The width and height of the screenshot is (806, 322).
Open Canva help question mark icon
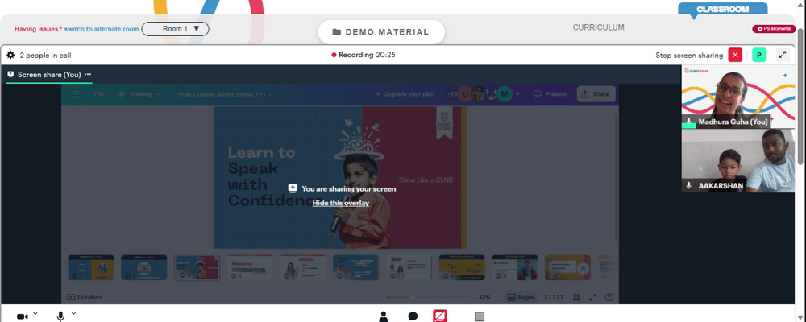[x=609, y=297]
